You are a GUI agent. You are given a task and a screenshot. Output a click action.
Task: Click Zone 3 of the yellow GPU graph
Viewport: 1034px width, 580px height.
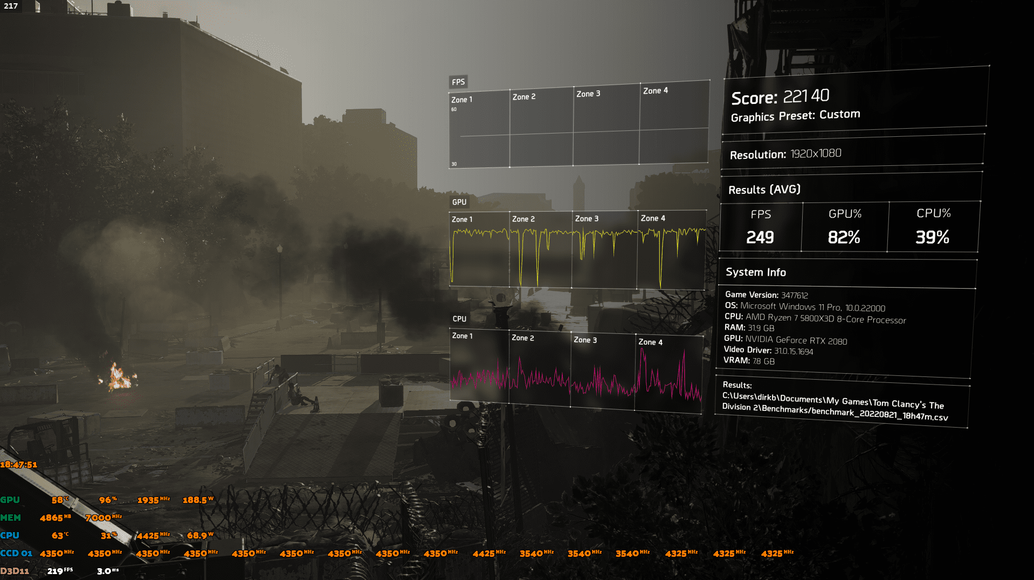[x=605, y=250]
